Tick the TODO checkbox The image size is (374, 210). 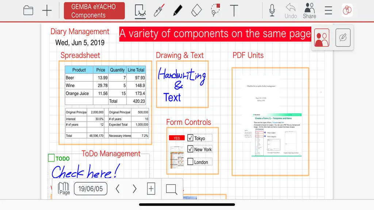coord(51,158)
